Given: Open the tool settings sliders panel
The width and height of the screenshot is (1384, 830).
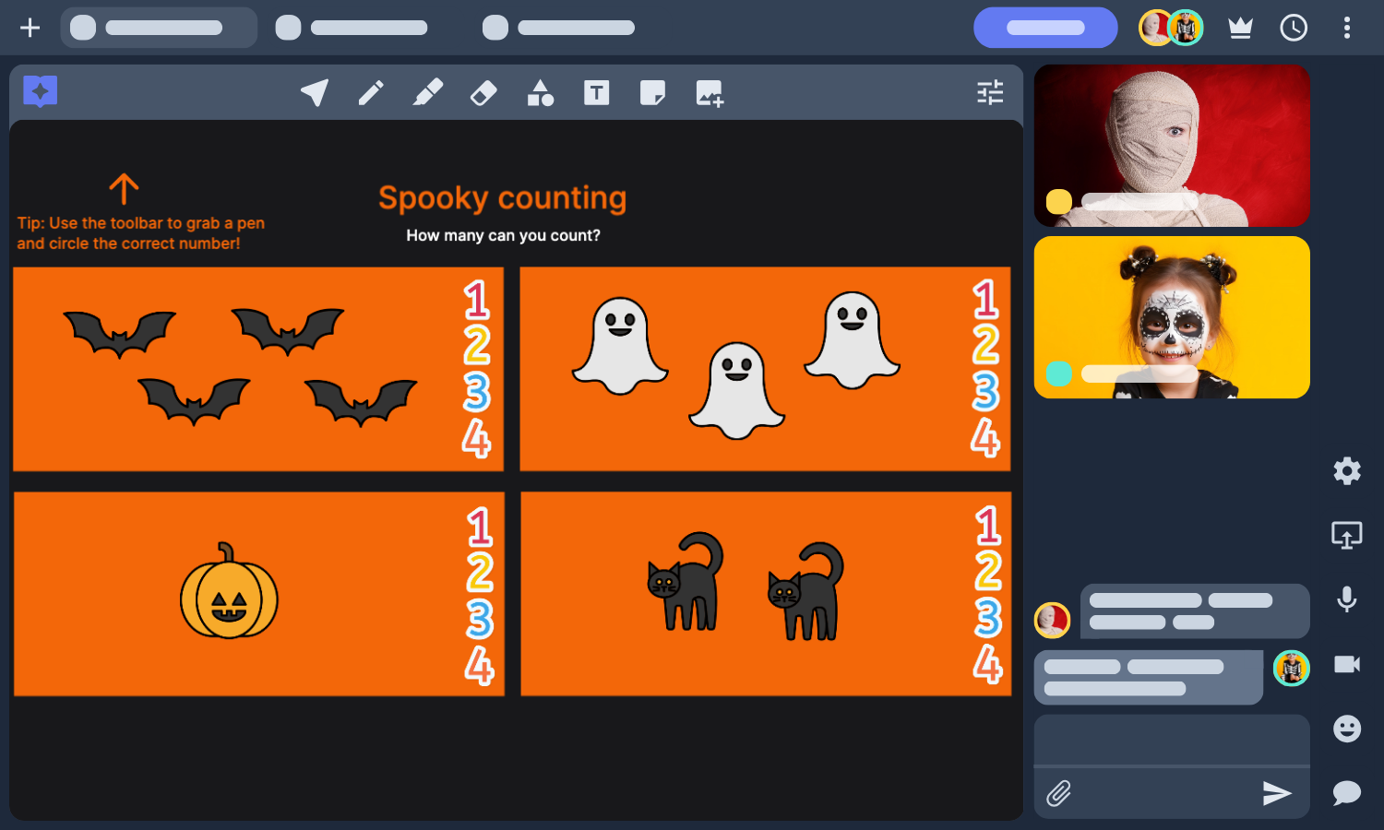Looking at the screenshot, I should click(990, 92).
